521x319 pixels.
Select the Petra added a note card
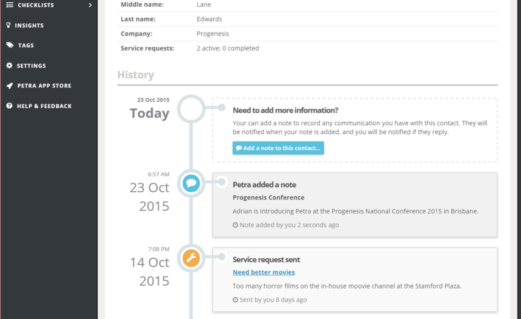tap(355, 205)
